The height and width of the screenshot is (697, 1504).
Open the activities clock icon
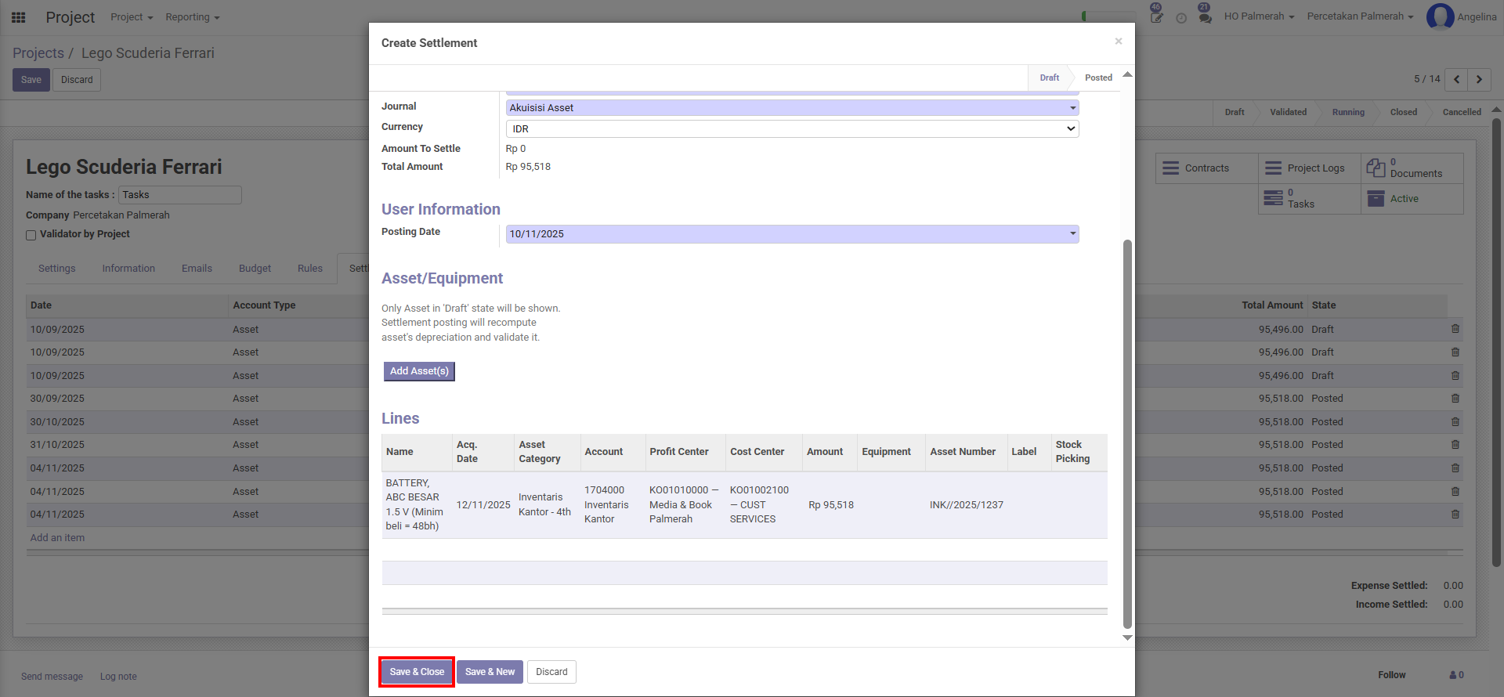(x=1181, y=18)
